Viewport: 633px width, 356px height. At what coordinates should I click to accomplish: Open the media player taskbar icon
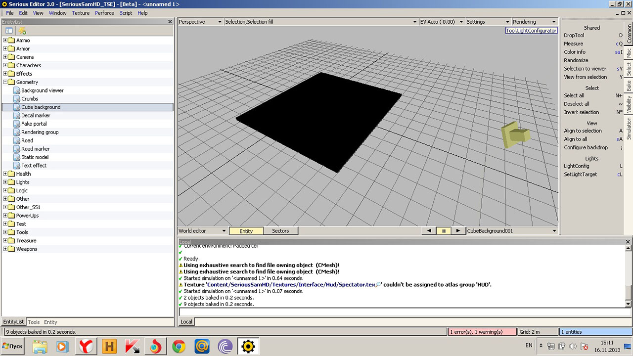pos(62,347)
